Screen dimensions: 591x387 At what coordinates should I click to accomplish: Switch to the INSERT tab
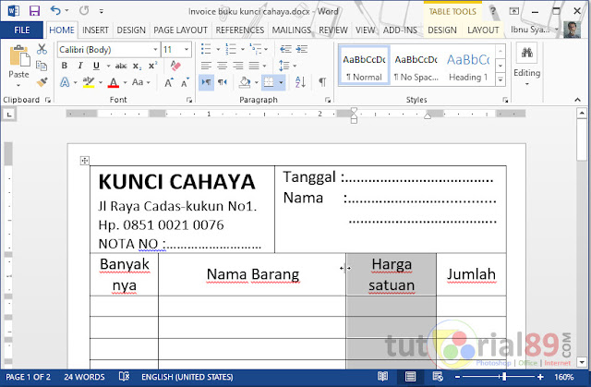pyautogui.click(x=95, y=30)
